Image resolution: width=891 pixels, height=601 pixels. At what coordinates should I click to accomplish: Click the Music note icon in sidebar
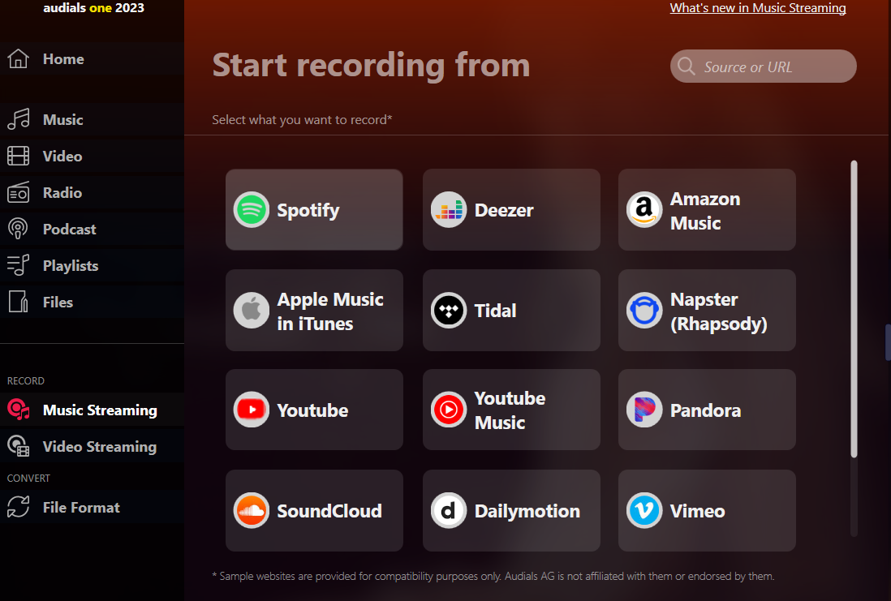[18, 119]
